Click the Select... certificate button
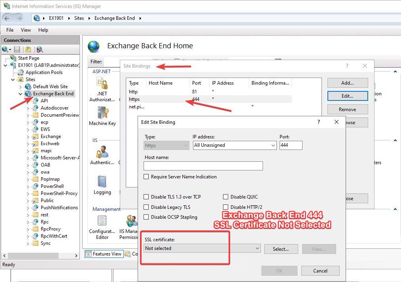The image size is (401, 282). point(281,249)
